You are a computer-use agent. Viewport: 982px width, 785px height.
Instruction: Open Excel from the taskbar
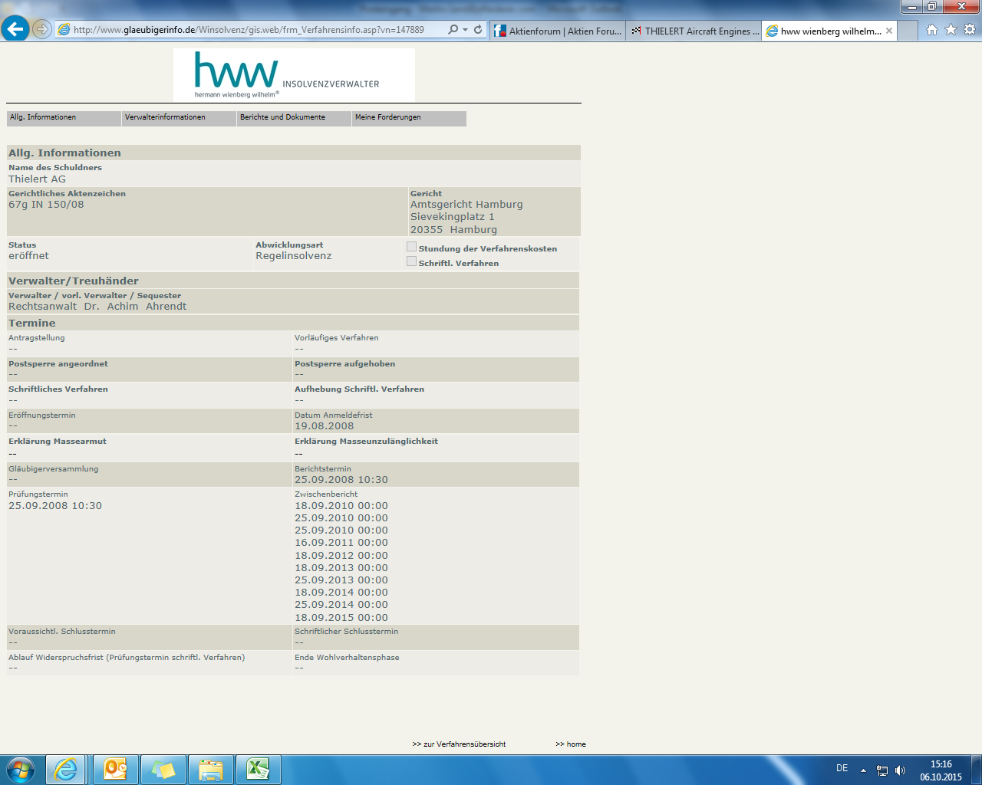pos(258,769)
